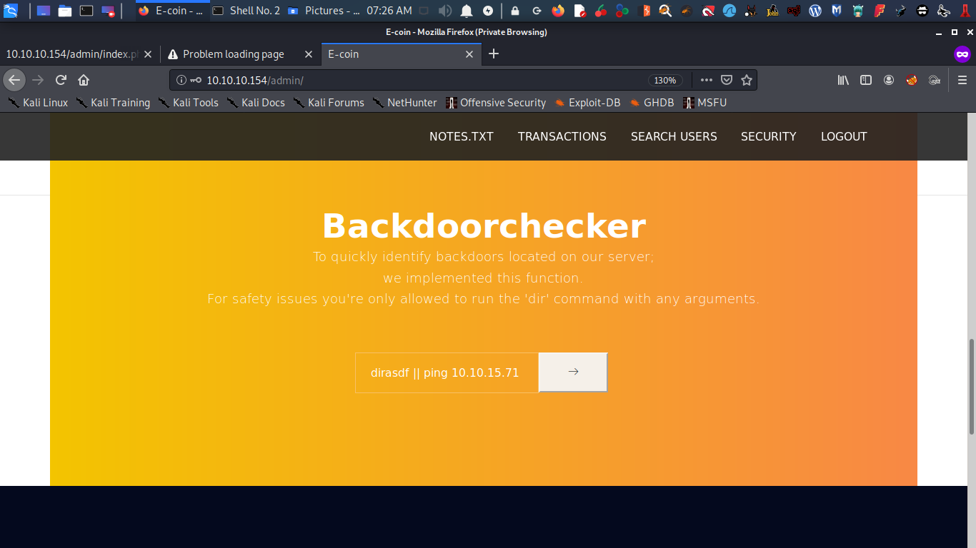
Task: Open the MSFU bookmark
Action: point(705,103)
